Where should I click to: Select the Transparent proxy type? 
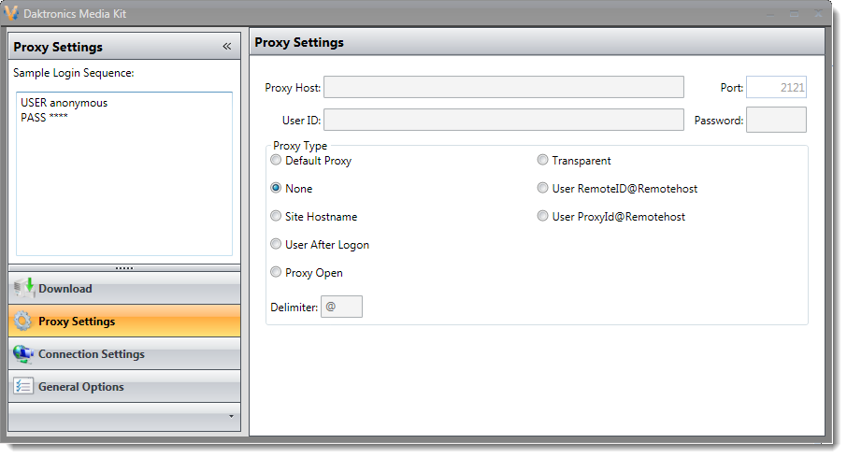click(542, 161)
